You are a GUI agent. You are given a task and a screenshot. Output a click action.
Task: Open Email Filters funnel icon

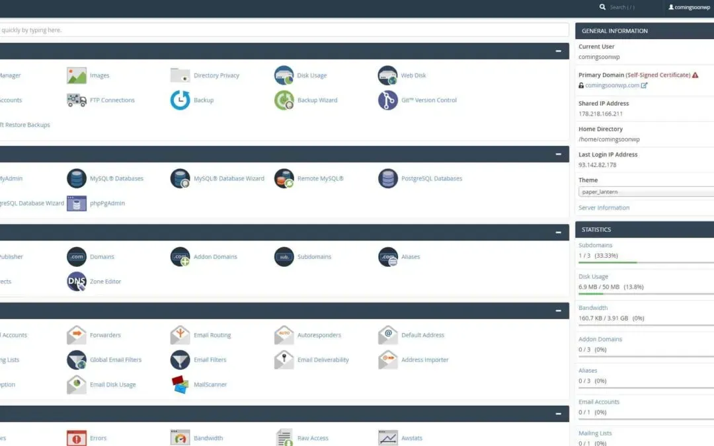pos(180,359)
